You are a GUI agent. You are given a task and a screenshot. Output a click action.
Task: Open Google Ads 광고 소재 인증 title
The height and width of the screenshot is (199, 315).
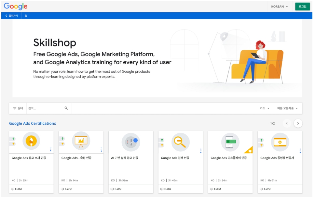click(x=29, y=158)
